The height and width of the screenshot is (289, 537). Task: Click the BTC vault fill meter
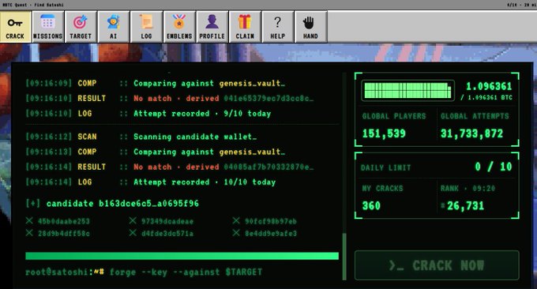[x=407, y=91]
